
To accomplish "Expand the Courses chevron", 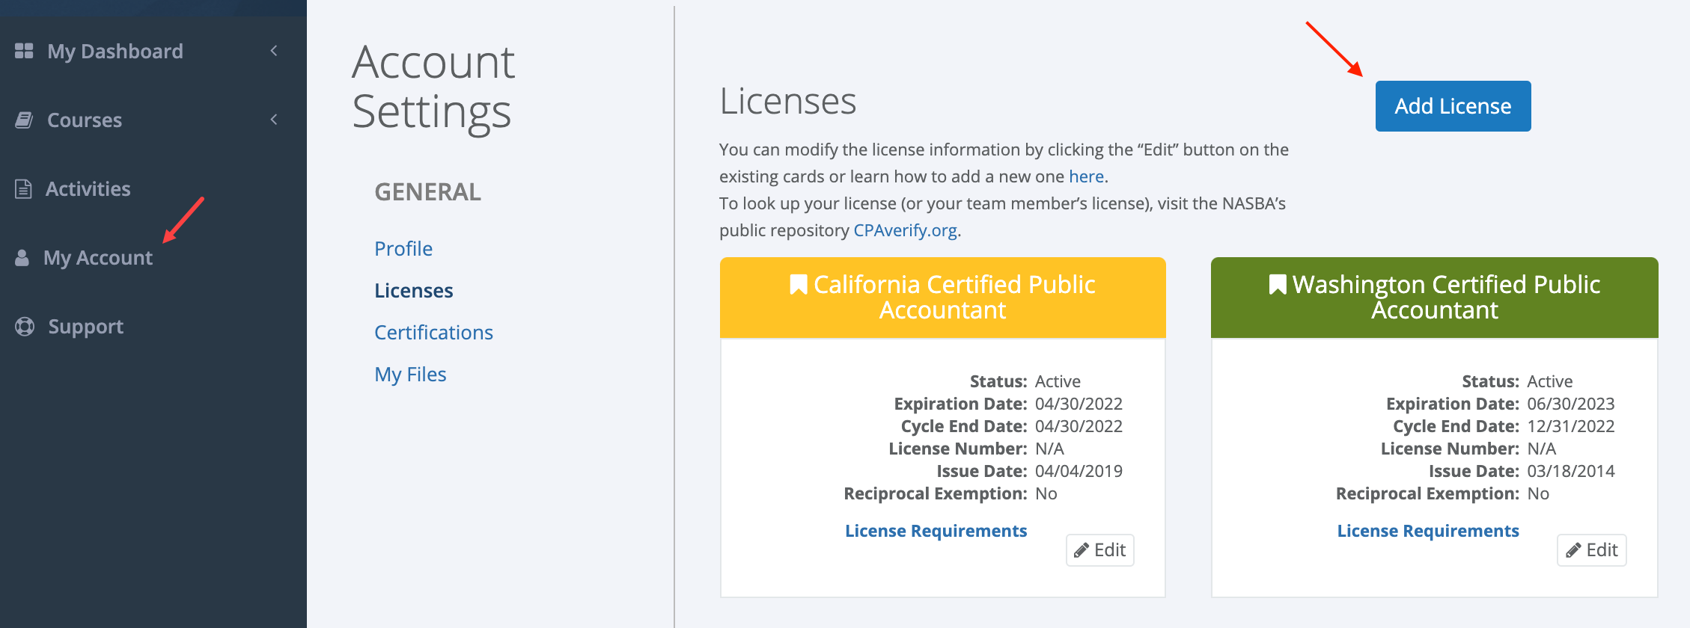I will (x=274, y=119).
